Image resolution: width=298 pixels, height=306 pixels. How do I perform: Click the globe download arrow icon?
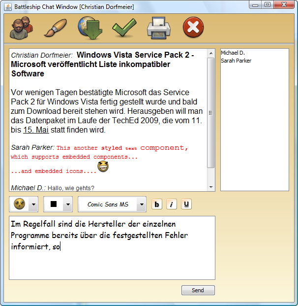pos(90,28)
